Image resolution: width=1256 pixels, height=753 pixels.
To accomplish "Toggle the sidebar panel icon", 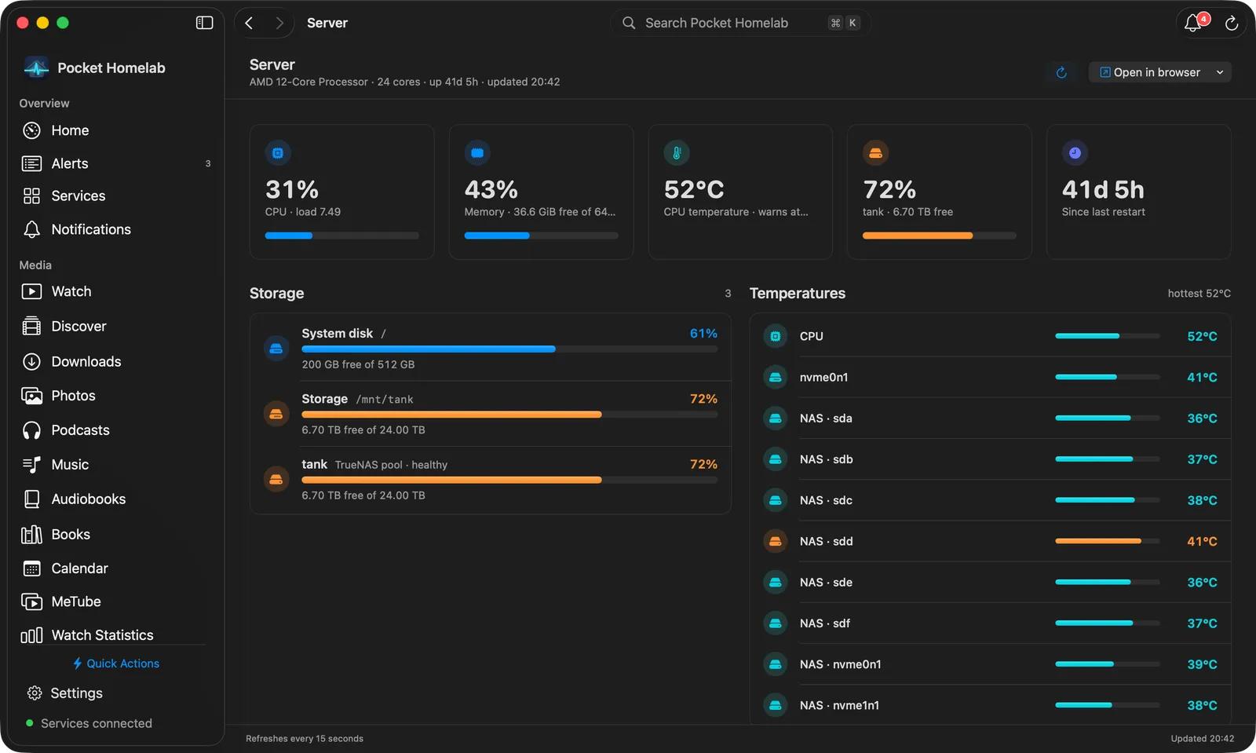I will point(204,23).
